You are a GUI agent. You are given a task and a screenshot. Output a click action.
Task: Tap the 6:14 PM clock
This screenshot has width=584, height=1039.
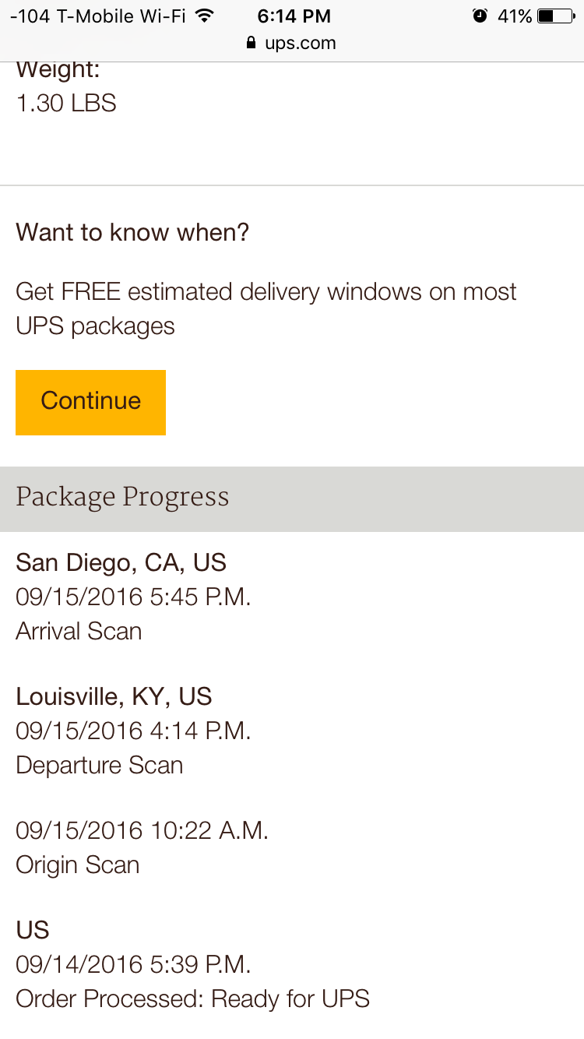coord(294,16)
